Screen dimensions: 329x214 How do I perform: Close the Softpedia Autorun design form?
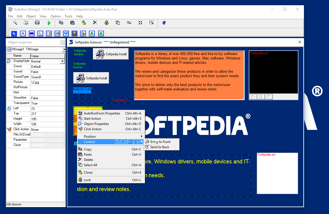coord(299,42)
